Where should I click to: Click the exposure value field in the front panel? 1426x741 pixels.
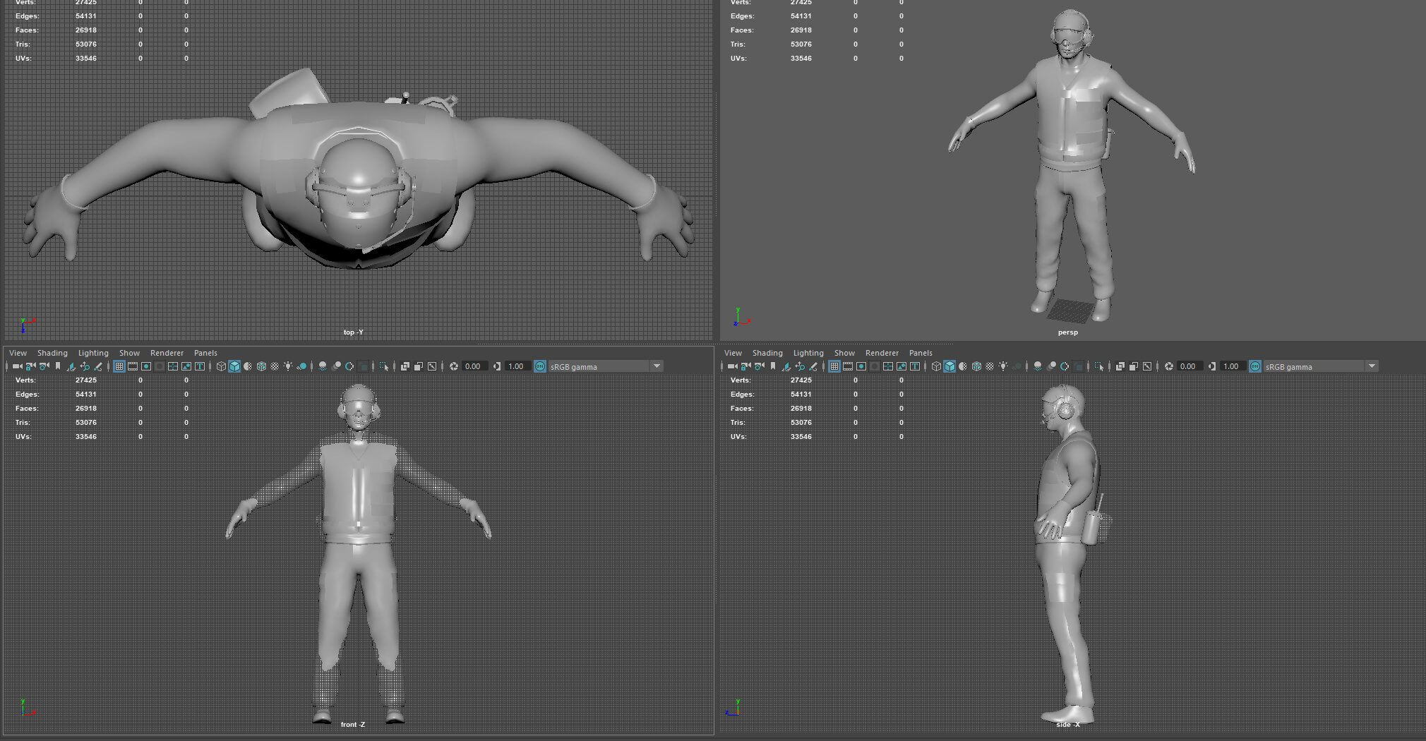click(x=474, y=366)
